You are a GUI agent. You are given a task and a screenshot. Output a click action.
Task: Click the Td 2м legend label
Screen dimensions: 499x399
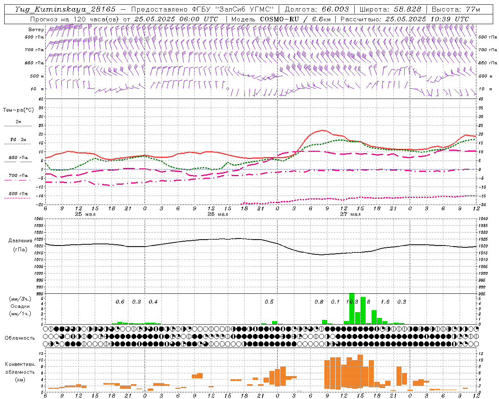18,139
